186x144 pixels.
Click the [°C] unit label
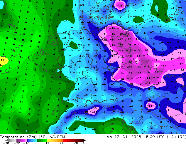pos(43,137)
